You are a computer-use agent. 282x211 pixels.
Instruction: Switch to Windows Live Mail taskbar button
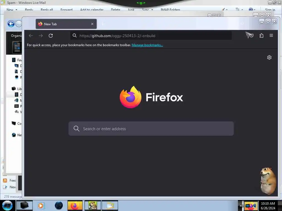(110, 206)
